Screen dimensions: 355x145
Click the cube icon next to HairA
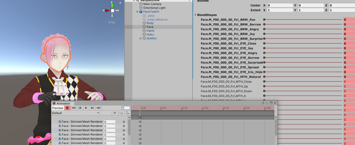(144, 31)
